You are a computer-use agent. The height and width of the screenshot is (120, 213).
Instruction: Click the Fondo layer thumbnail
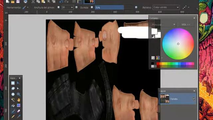[x=165, y=99]
